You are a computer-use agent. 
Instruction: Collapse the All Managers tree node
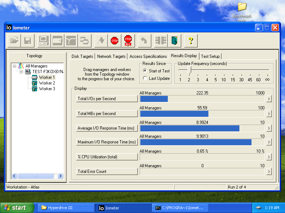(14, 66)
